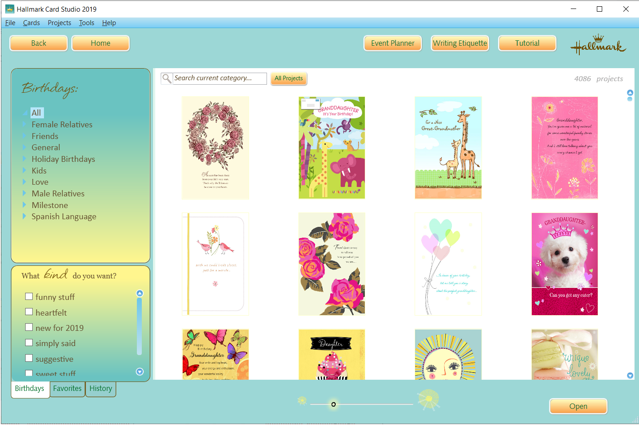Screen dimensions: 639x425
Task: Click the small flower zoom-out icon
Action: [302, 400]
